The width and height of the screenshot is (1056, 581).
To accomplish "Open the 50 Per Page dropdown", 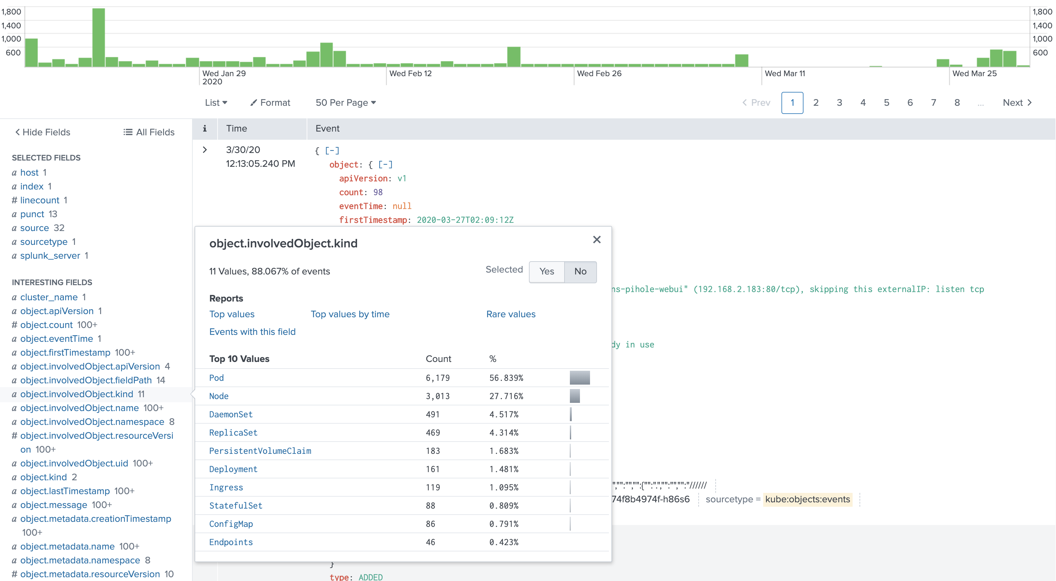I will 346,102.
